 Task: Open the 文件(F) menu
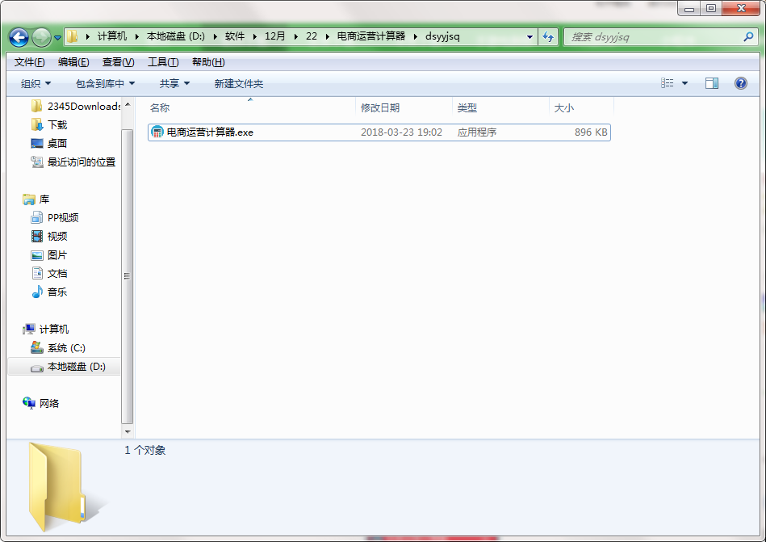(30, 62)
